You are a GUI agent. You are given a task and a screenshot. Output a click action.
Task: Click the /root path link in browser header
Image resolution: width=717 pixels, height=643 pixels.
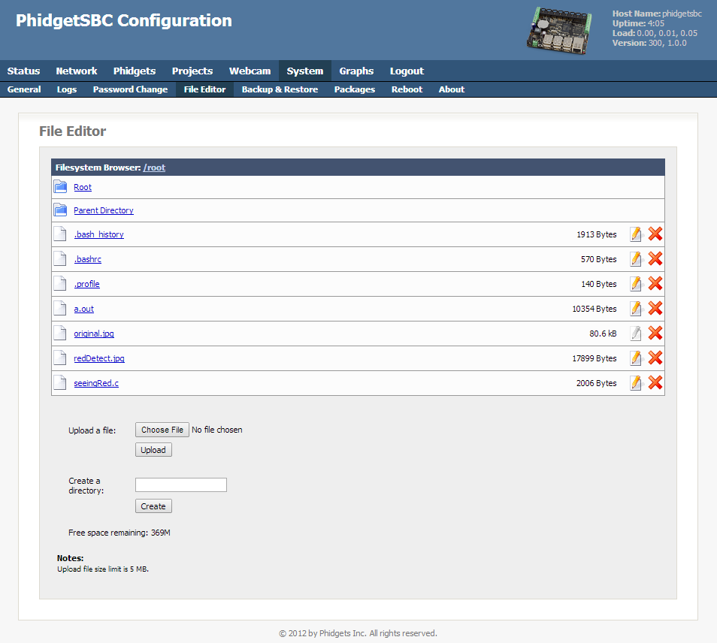[154, 168]
